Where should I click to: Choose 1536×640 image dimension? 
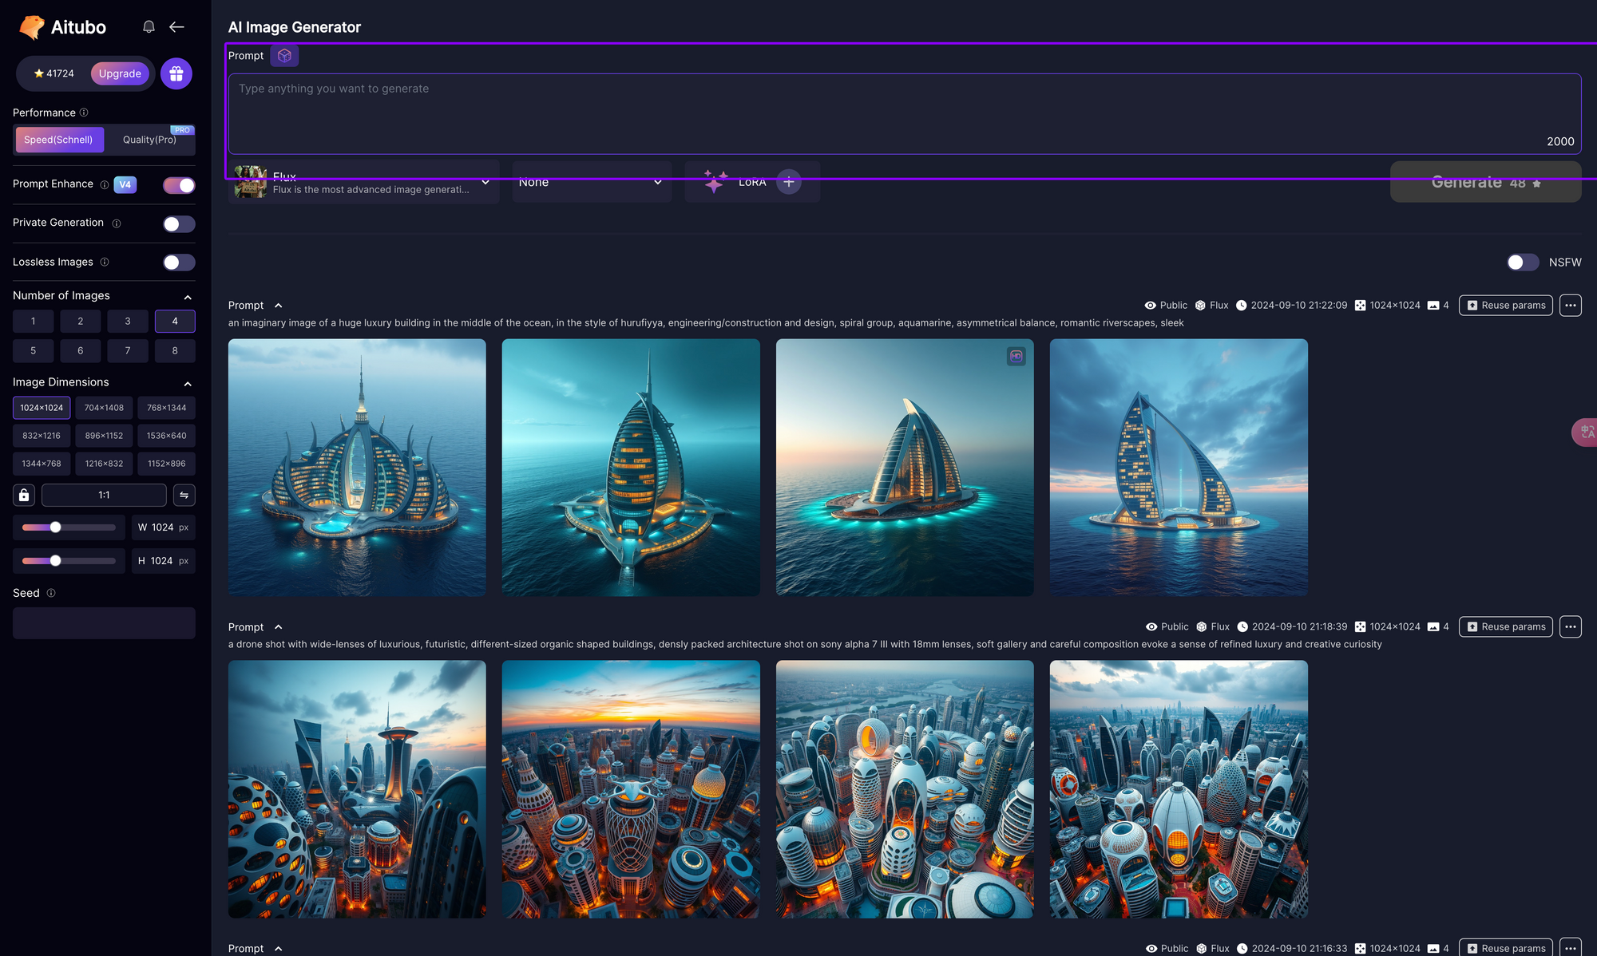click(166, 436)
